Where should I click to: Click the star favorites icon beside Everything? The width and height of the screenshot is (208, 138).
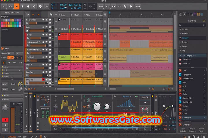pyautogui.click(x=204, y=21)
